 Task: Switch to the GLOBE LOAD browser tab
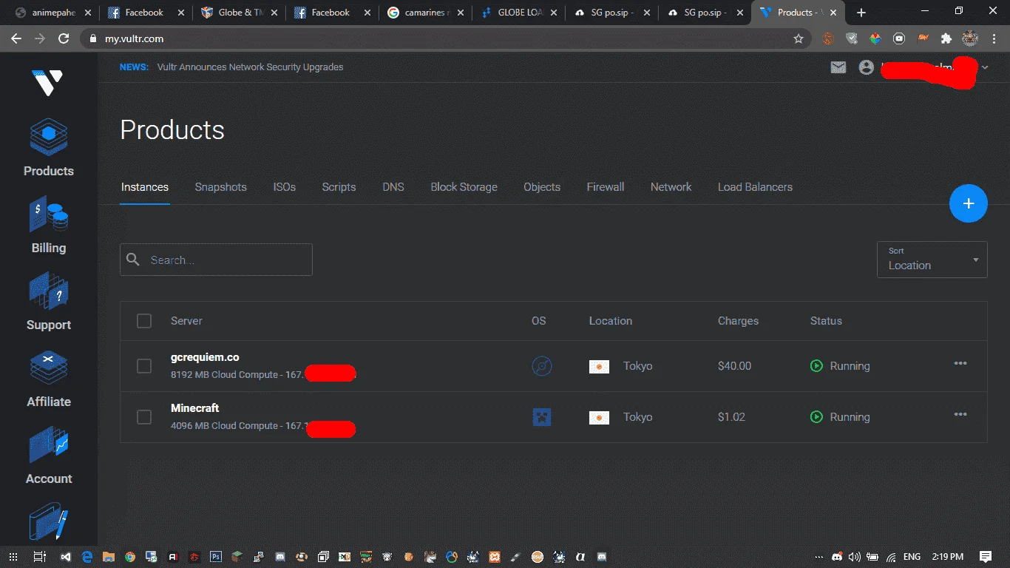tap(518, 13)
